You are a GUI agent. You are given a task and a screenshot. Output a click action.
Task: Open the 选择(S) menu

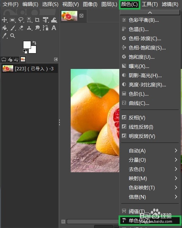tap(50, 4)
